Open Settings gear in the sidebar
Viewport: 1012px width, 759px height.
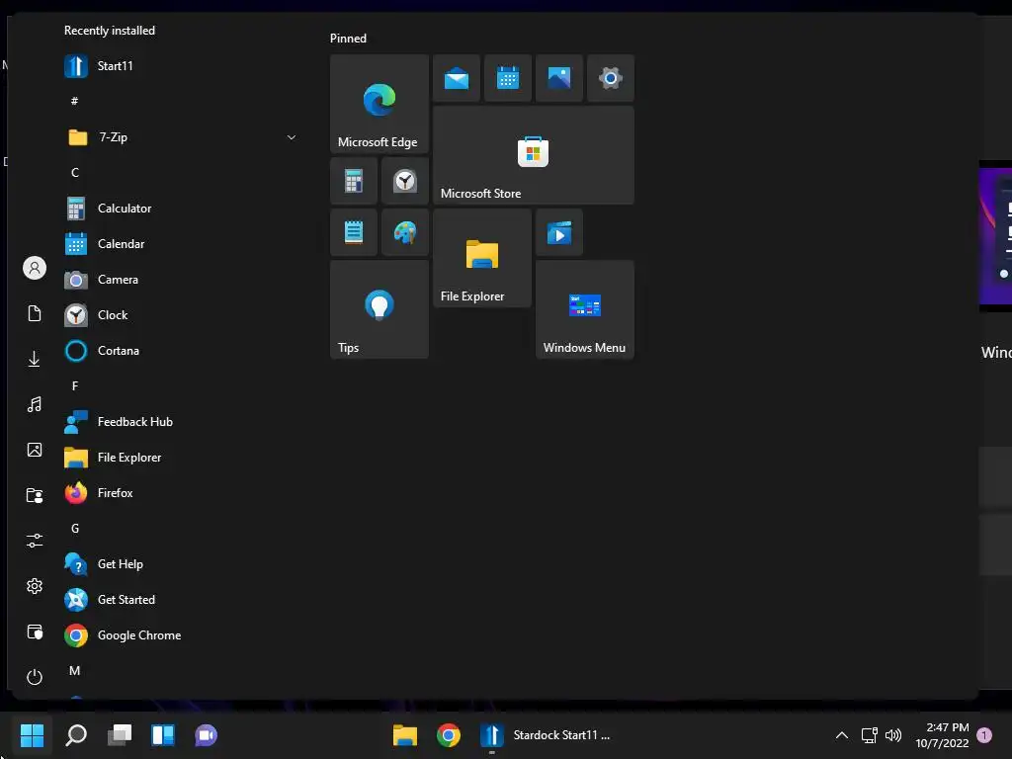click(x=35, y=586)
